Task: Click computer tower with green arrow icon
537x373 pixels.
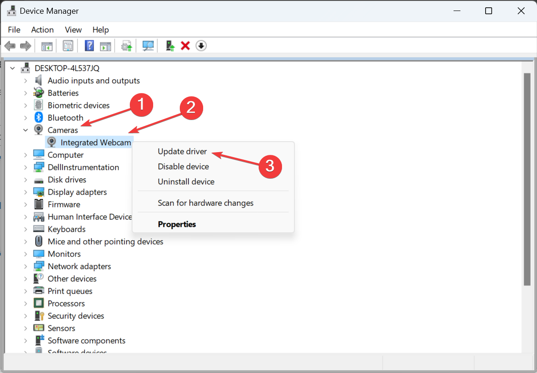Action: 170,45
